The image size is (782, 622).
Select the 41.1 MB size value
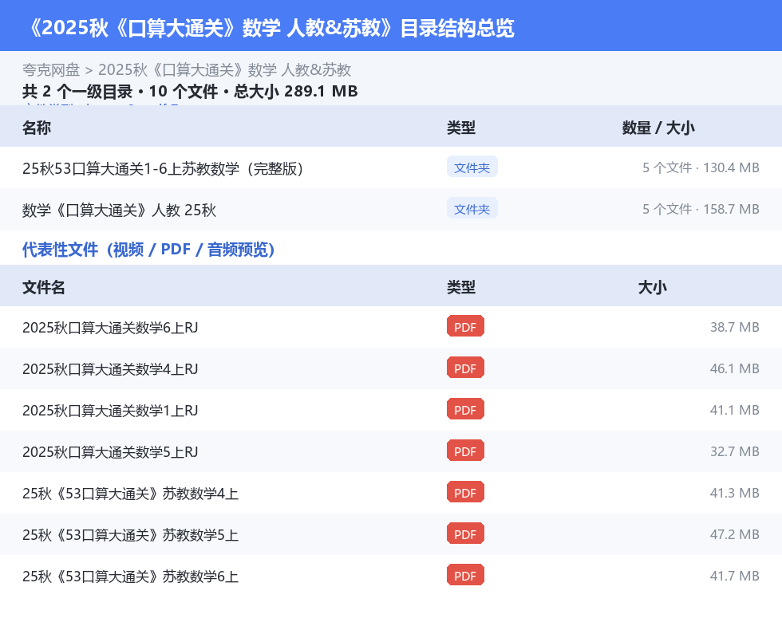pyautogui.click(x=735, y=410)
